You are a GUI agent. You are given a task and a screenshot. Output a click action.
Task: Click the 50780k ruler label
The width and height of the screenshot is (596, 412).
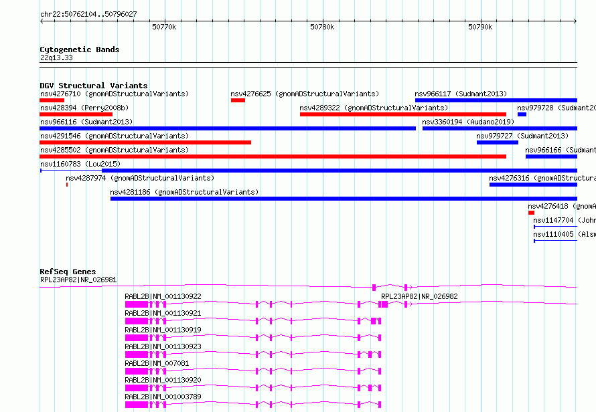(322, 27)
